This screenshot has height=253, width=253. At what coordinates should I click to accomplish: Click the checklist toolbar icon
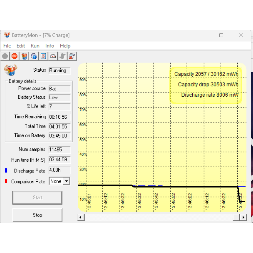43,56
